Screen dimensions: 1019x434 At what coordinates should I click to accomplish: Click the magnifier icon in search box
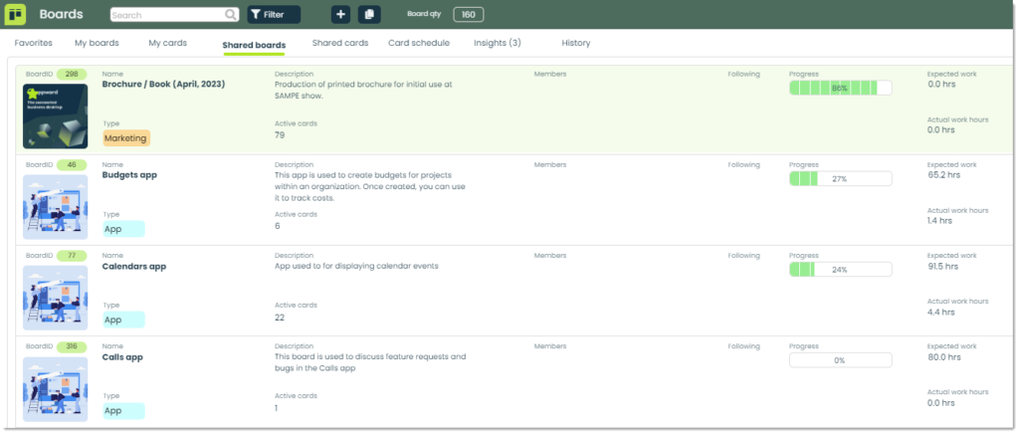pos(231,14)
